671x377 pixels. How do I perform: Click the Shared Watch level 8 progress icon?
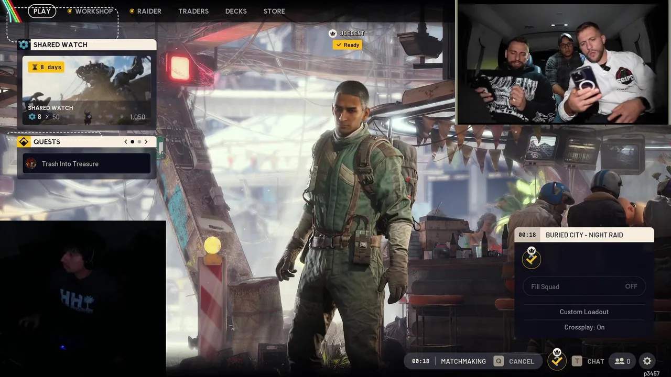tap(32, 117)
